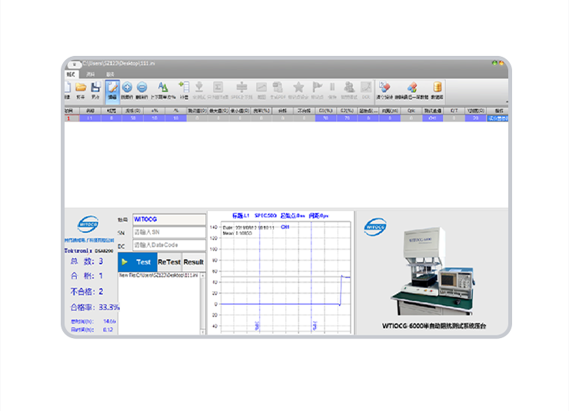The width and height of the screenshot is (569, 411).
Task: Switch to the second ribbon tab
Action: coord(91,75)
